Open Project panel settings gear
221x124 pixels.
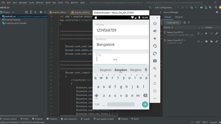point(41,12)
